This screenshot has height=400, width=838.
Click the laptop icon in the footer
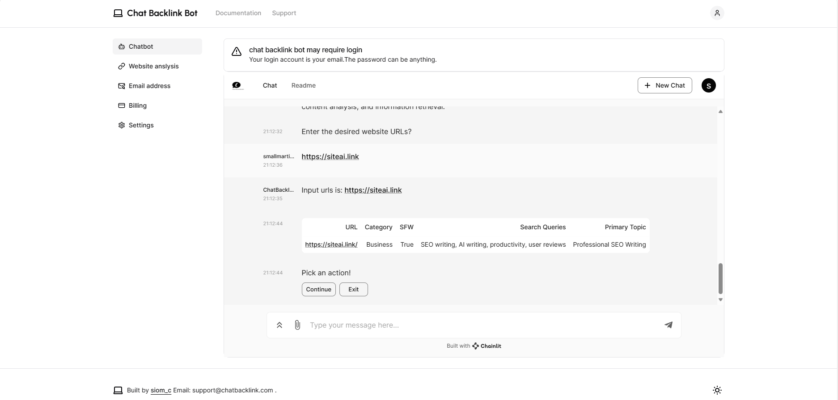click(x=118, y=390)
